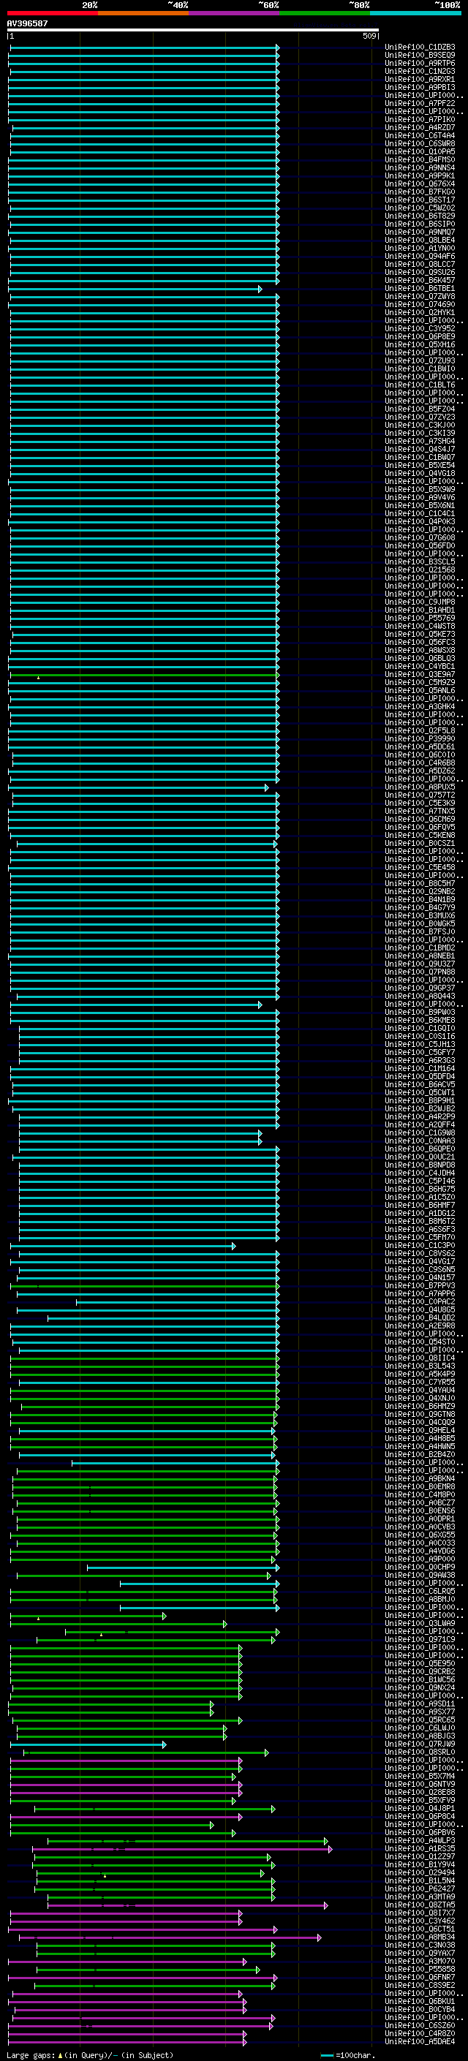Screen dimensions: 468x2061
Task: Select hit UniRef100_C3Y952
Action: point(419,329)
